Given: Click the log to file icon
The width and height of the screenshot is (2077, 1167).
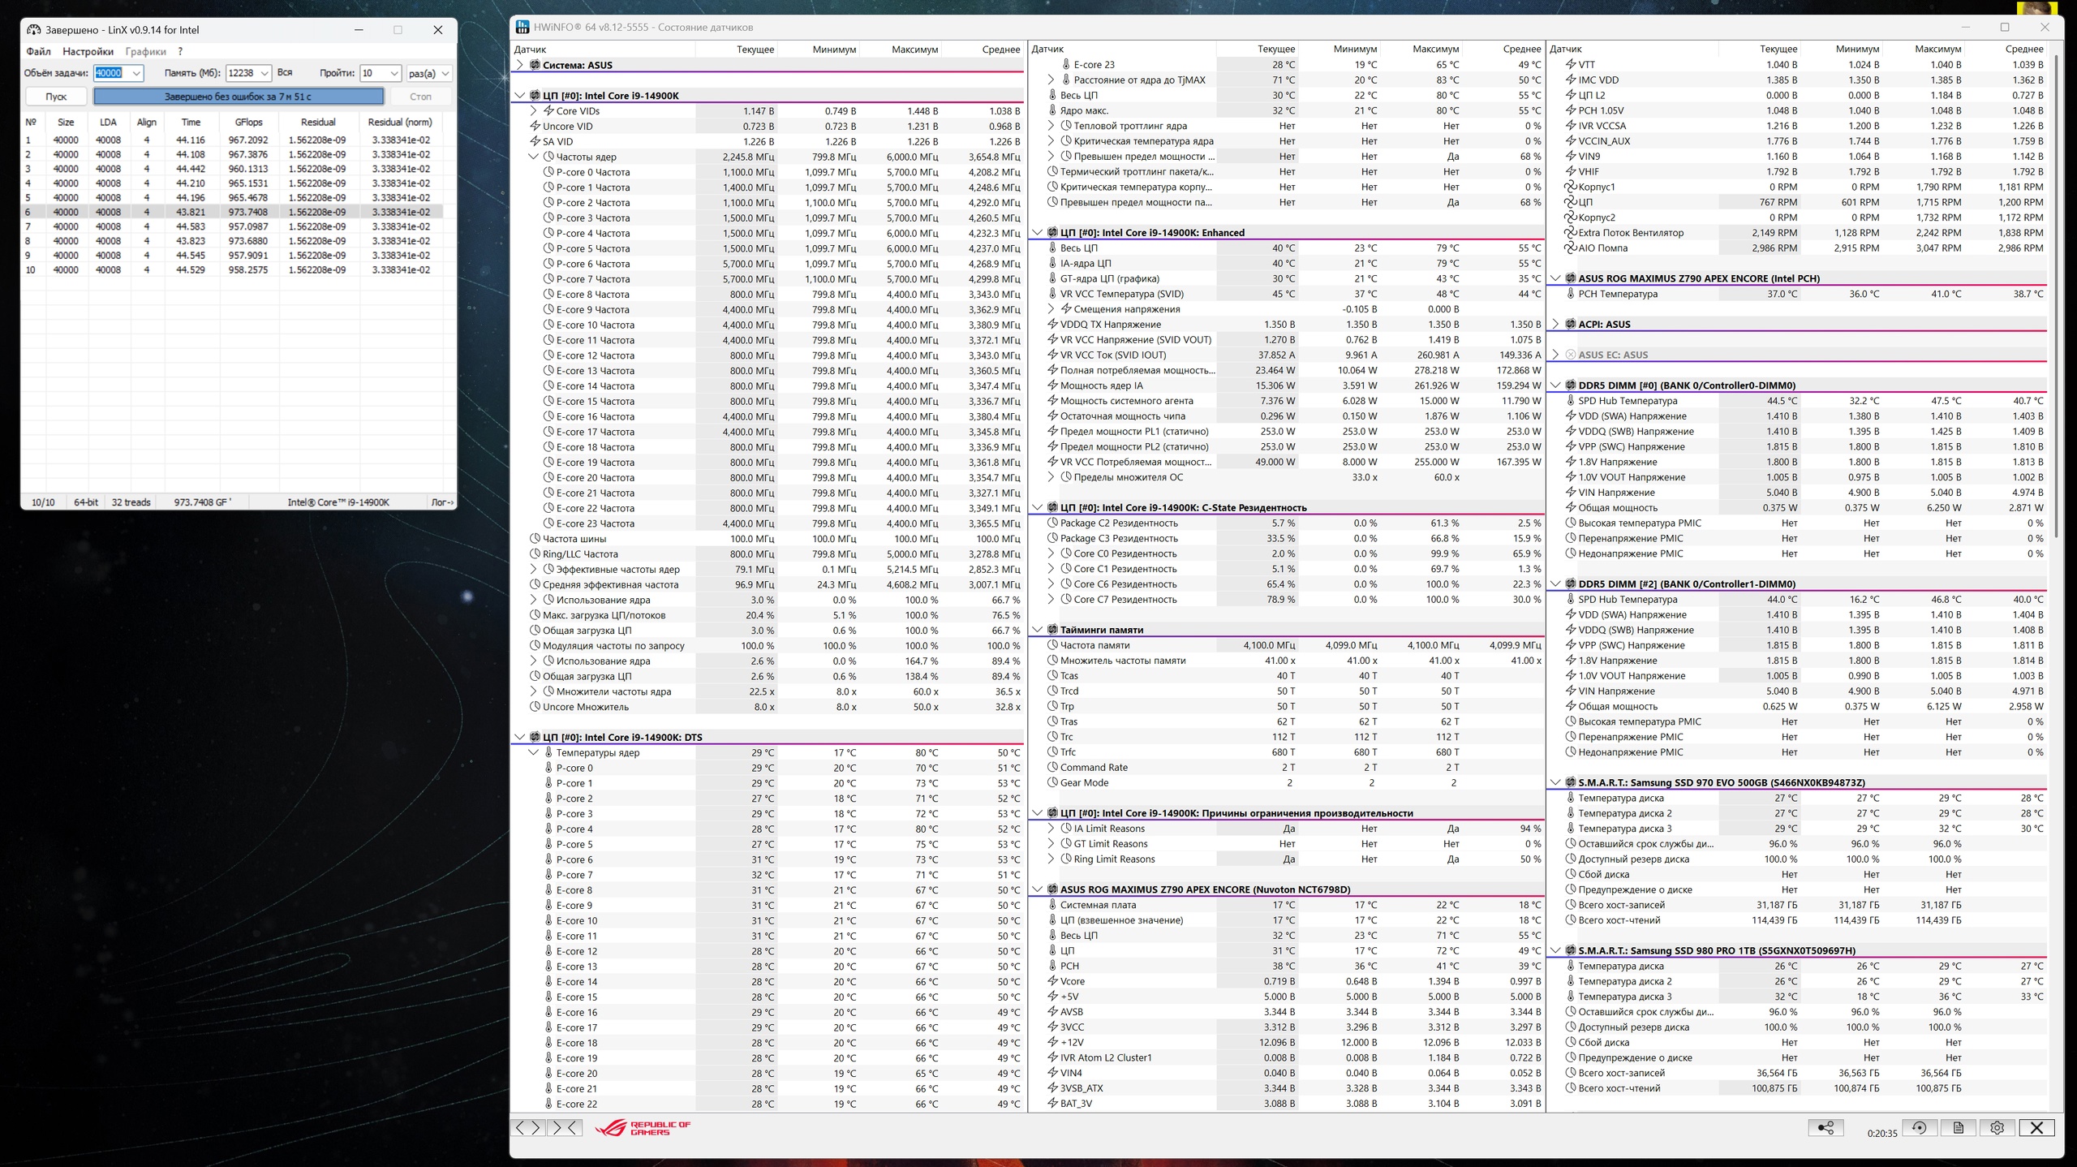Looking at the screenshot, I should pos(1959,1128).
